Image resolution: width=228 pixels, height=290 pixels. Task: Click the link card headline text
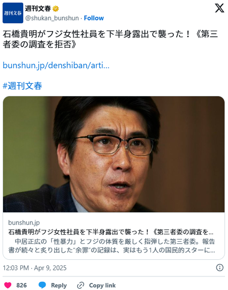111,232
